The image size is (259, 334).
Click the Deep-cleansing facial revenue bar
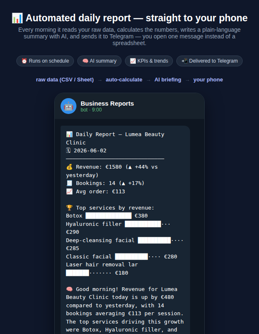click(154, 240)
